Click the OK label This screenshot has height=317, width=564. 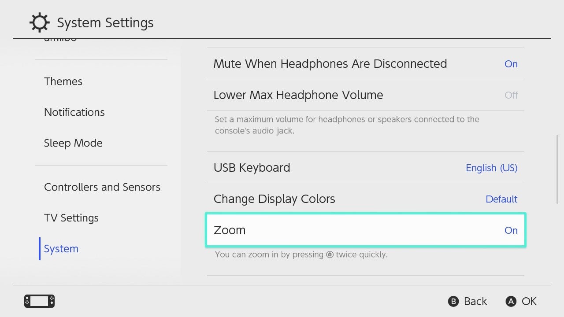click(529, 301)
